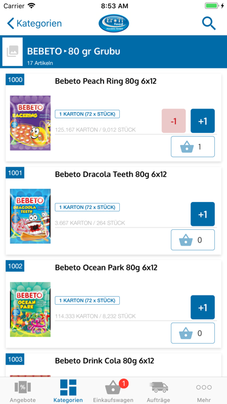This screenshot has width=227, height=404.
Task: Open the search magnifier icon
Action: 208,23
